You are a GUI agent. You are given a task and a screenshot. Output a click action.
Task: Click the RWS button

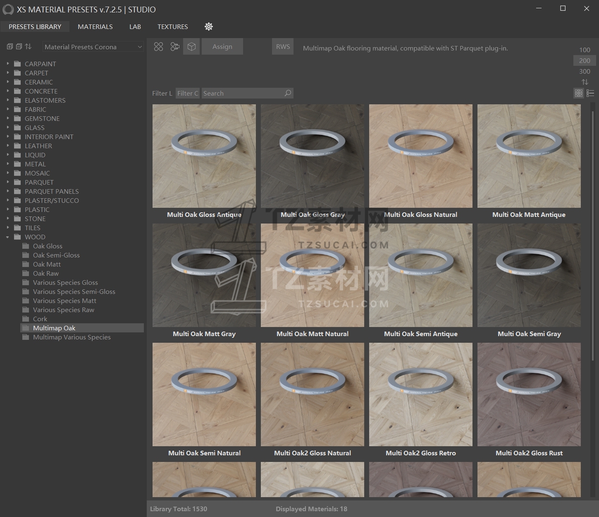pos(283,47)
